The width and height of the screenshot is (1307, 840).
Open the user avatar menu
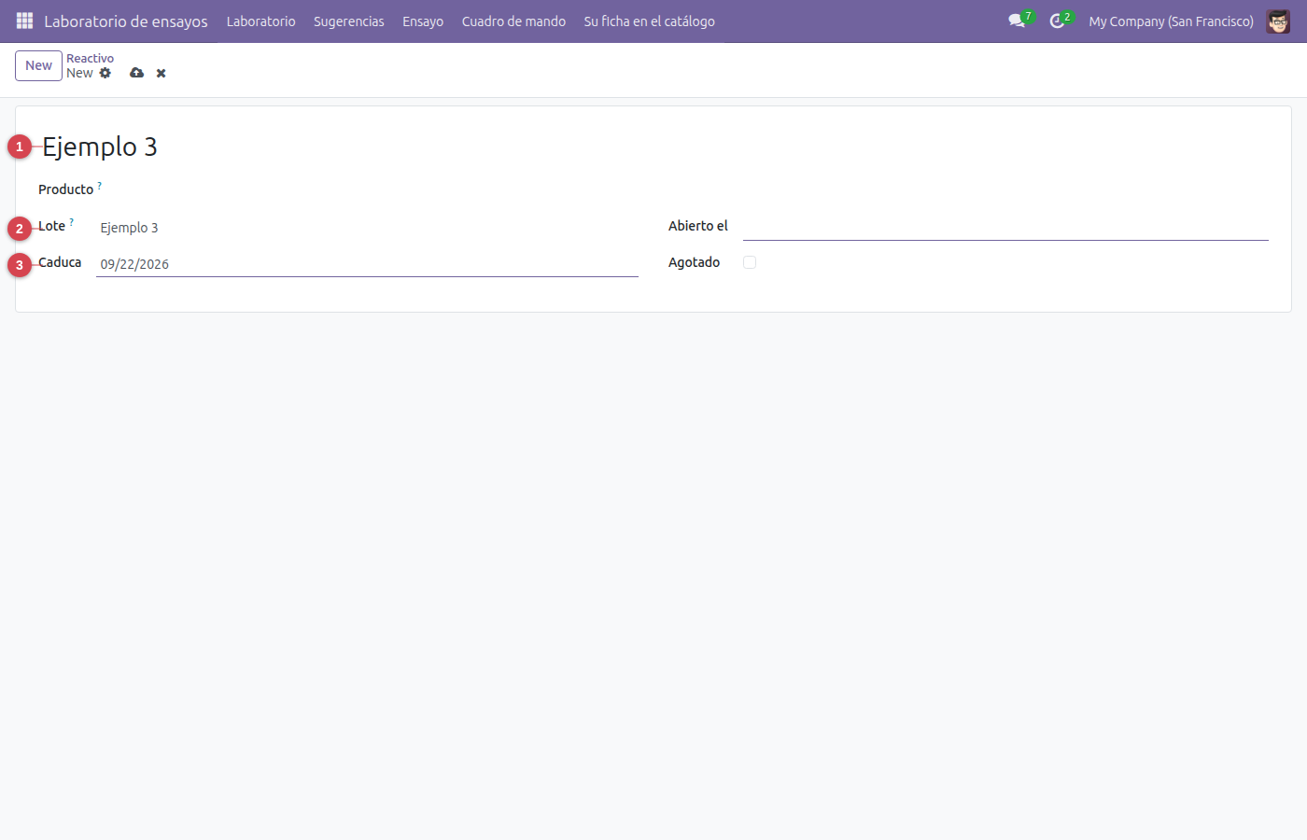click(1278, 21)
